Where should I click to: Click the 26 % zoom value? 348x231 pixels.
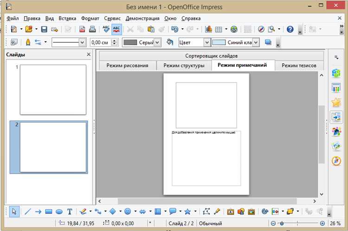(x=335, y=223)
